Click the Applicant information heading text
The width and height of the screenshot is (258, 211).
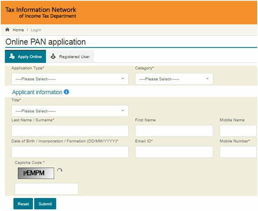(37, 92)
